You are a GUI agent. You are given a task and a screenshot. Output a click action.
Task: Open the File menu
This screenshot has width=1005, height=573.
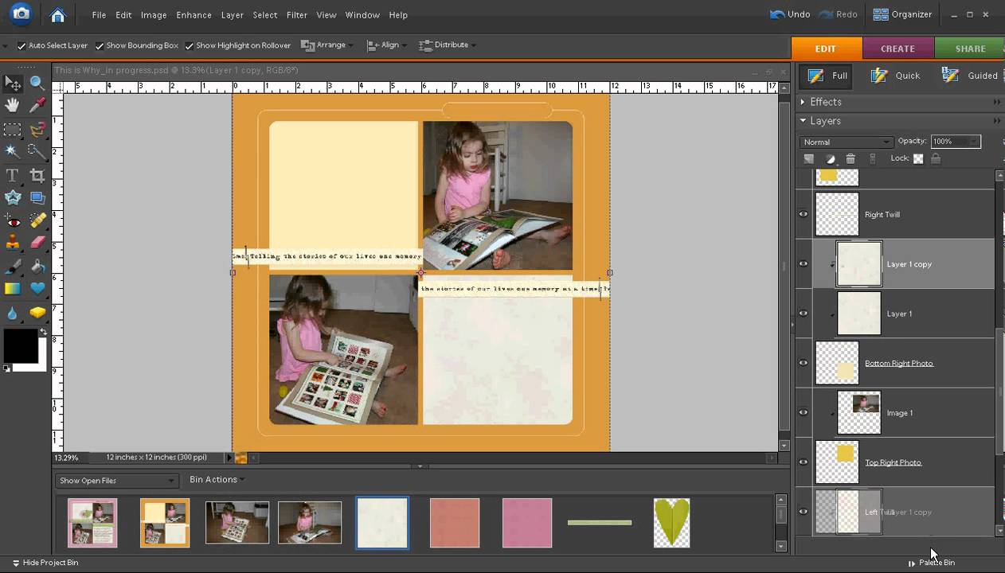(99, 15)
